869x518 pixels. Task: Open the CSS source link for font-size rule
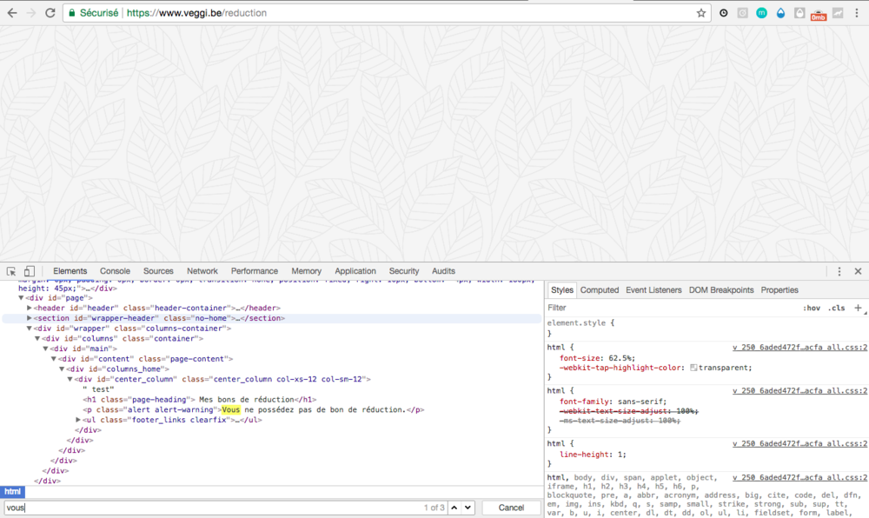[799, 347]
